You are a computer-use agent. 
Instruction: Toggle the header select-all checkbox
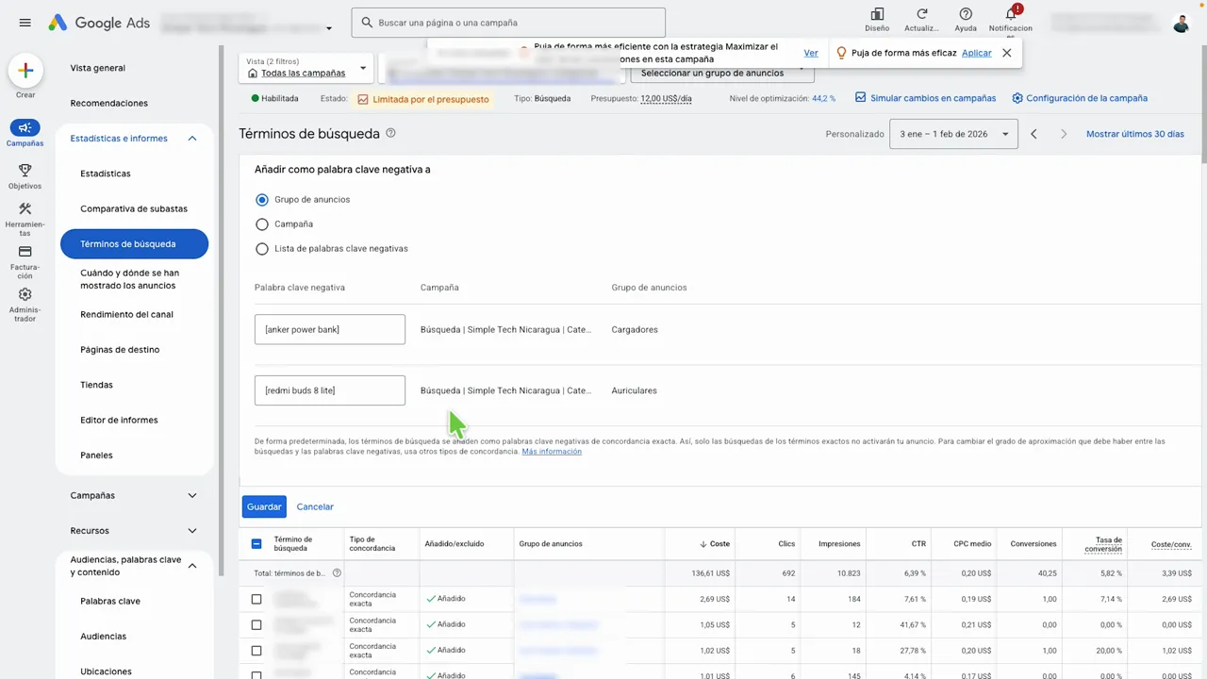tap(256, 543)
